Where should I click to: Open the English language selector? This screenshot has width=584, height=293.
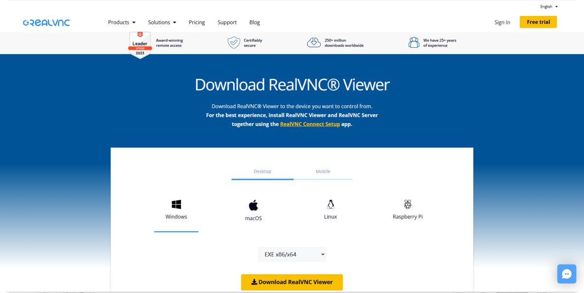click(x=548, y=6)
